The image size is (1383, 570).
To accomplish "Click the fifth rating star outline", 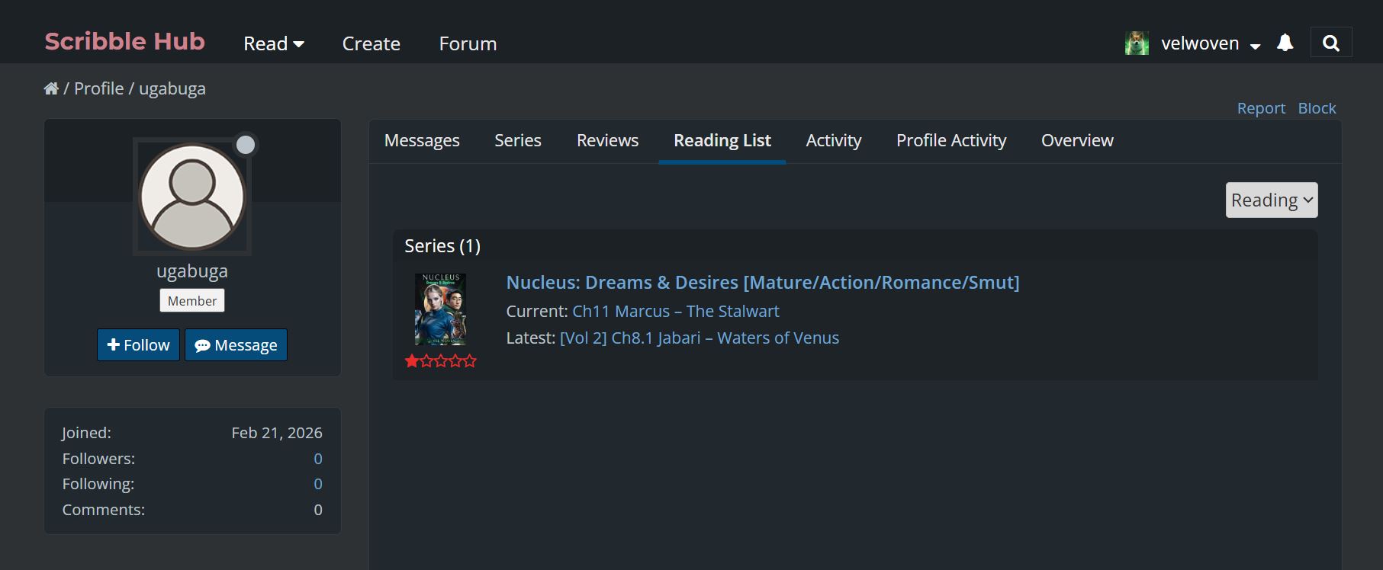I will pyautogui.click(x=470, y=361).
